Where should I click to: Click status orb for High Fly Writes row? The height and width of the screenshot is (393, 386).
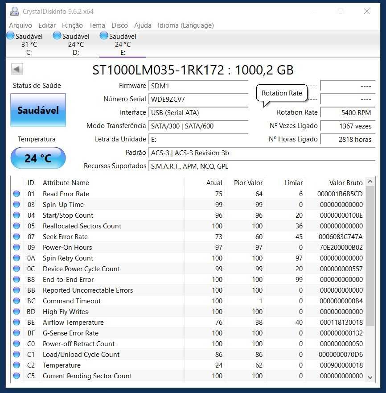[x=16, y=311]
